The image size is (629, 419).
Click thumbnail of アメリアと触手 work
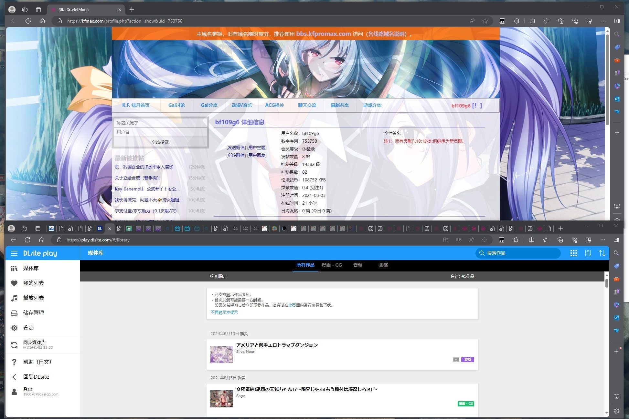point(222,354)
